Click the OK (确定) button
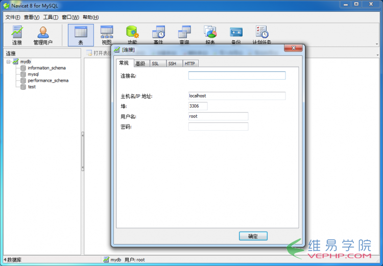This screenshot has height=266, width=383. click(x=253, y=236)
